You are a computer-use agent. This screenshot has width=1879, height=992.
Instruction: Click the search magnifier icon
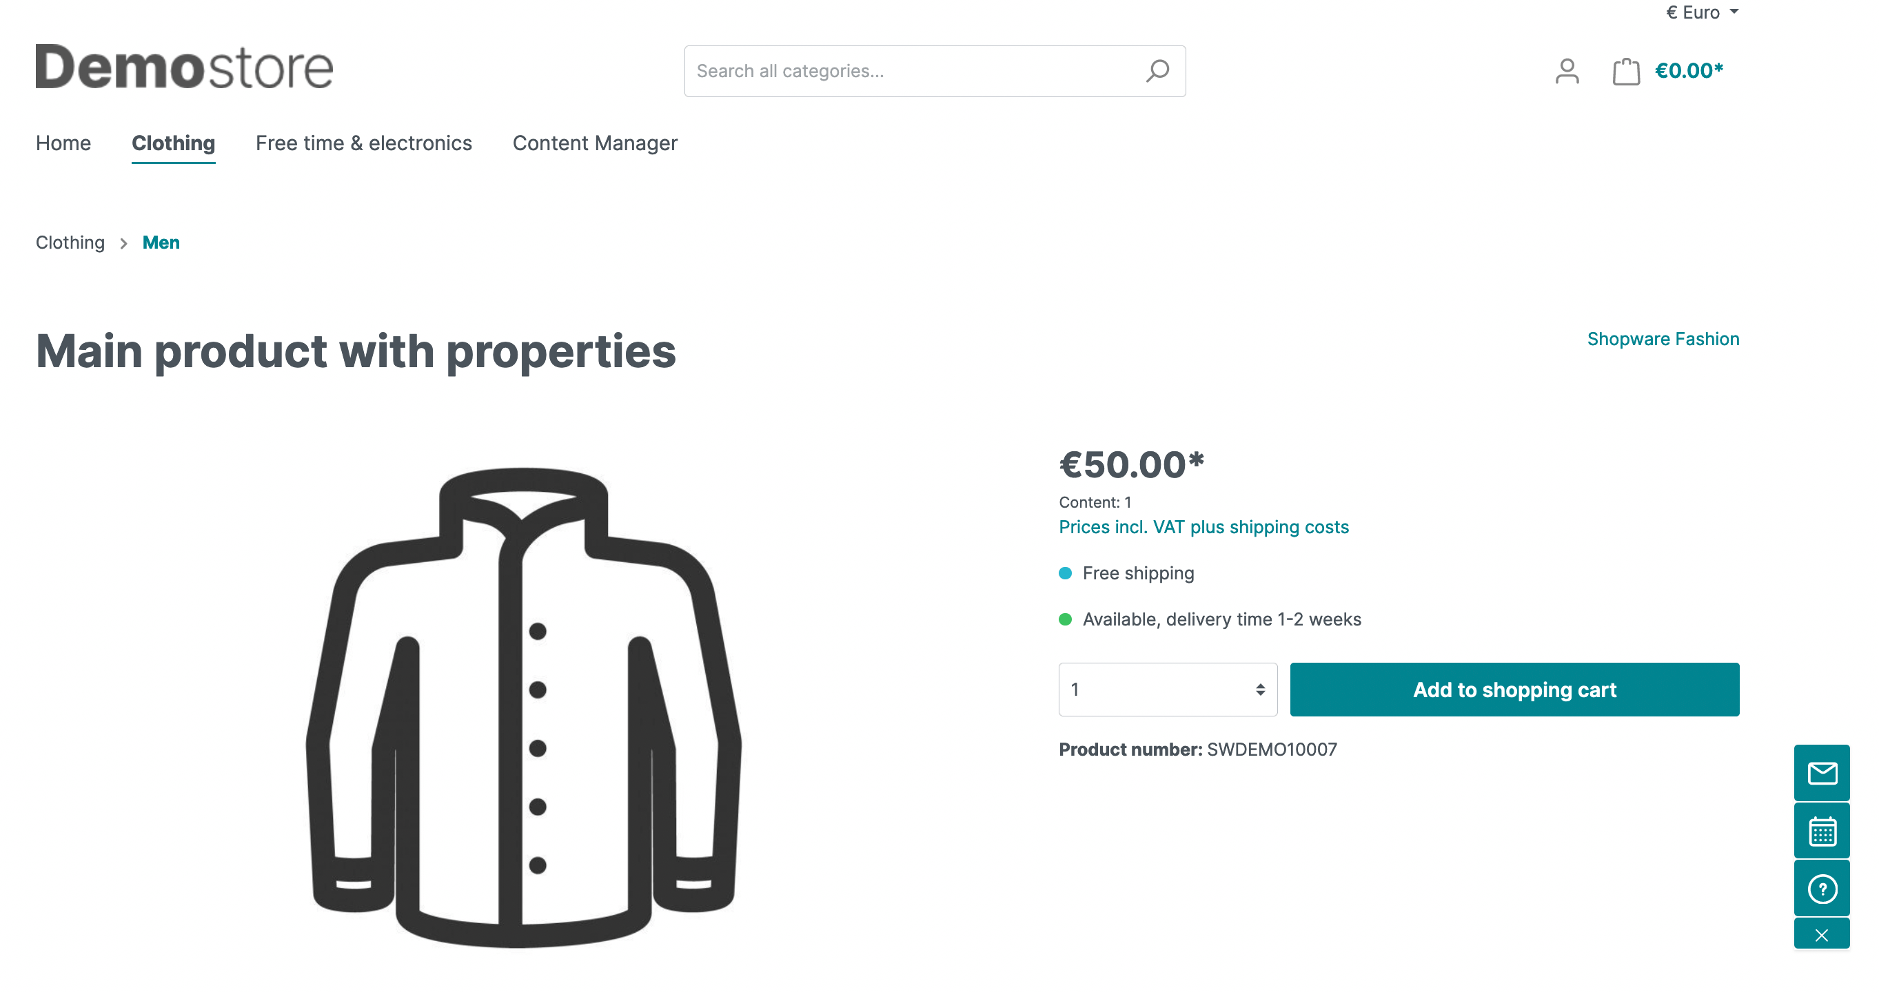tap(1157, 71)
